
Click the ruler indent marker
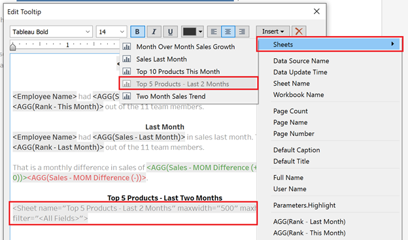click(x=13, y=46)
